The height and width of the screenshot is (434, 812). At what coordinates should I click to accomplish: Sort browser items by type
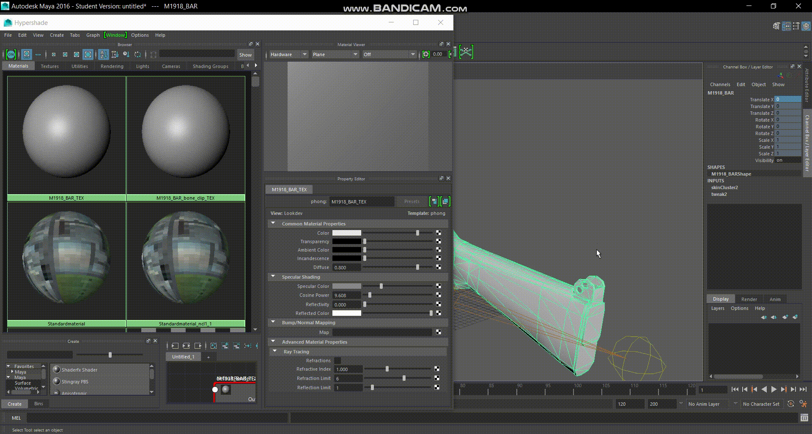point(115,54)
